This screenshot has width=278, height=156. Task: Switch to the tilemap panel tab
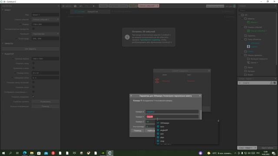[x=268, y=148]
